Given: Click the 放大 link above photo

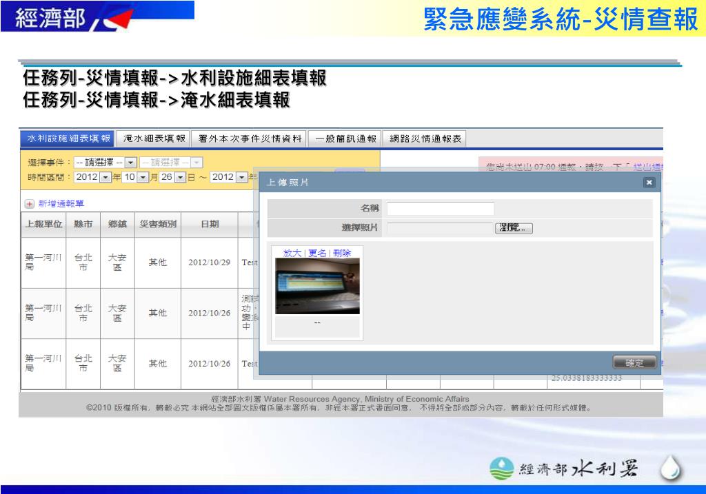Looking at the screenshot, I should point(292,254).
